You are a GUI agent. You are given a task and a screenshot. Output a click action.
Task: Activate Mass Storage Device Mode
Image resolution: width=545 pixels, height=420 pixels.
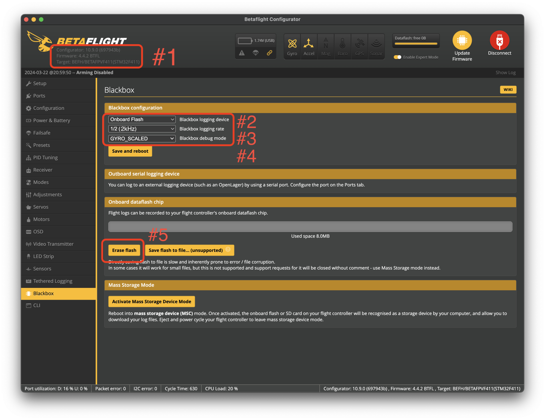tap(151, 301)
